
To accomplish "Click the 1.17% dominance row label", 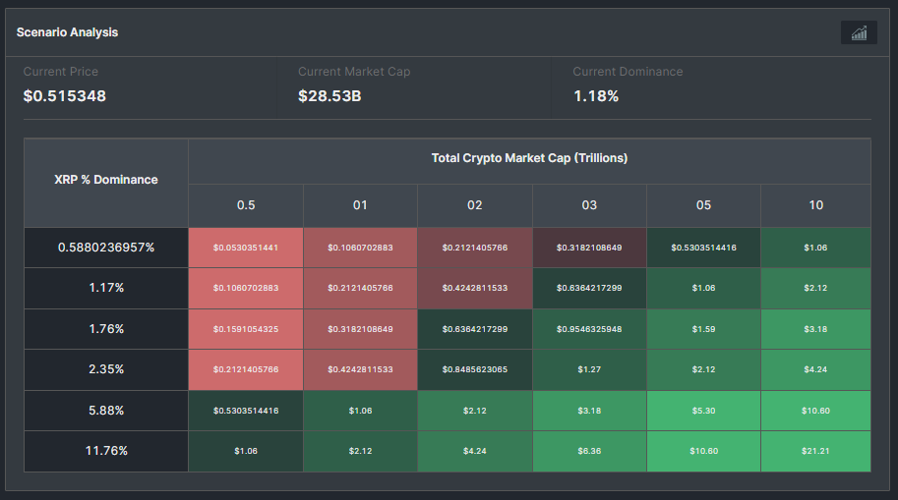I will [x=106, y=288].
